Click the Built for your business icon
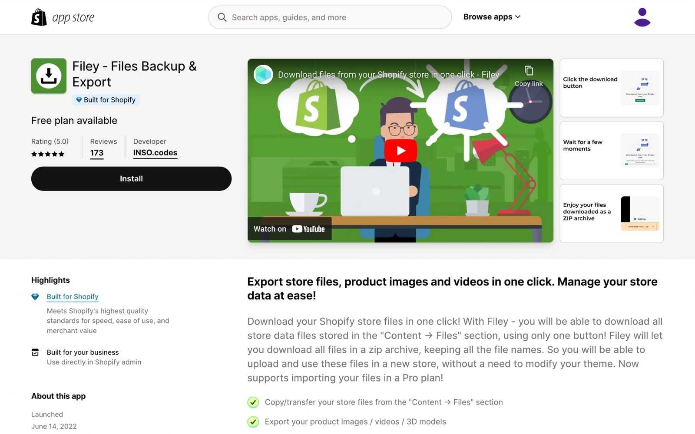695x434 pixels. click(x=35, y=352)
